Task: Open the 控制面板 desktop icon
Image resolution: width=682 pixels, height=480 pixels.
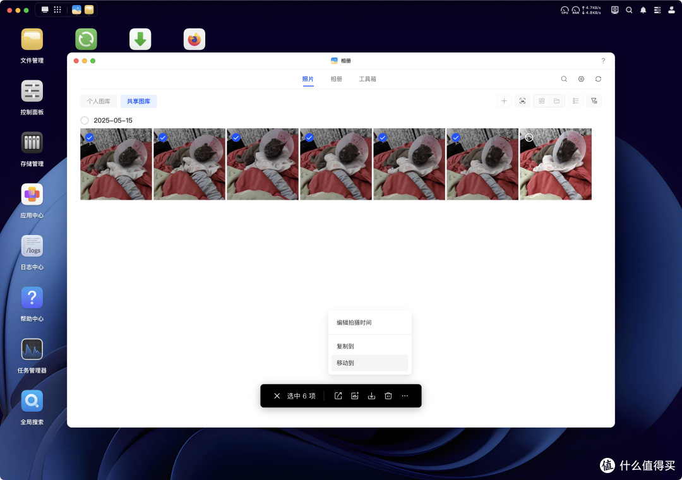Action: [32, 92]
